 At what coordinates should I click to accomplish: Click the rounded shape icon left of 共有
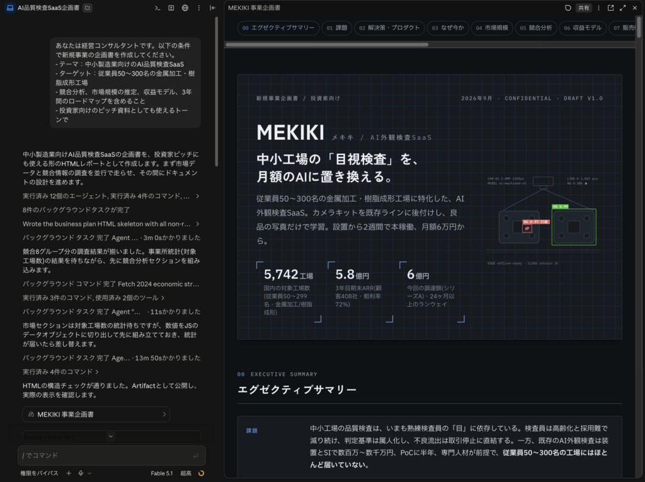tap(568, 8)
